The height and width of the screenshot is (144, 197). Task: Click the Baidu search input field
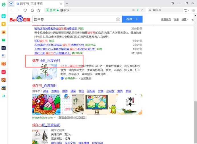(x=74, y=19)
